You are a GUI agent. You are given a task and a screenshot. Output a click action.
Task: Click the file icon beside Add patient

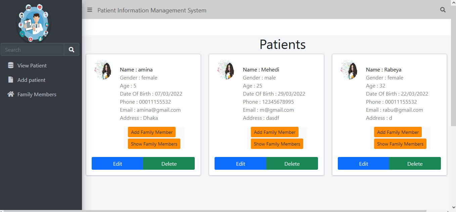click(x=11, y=80)
